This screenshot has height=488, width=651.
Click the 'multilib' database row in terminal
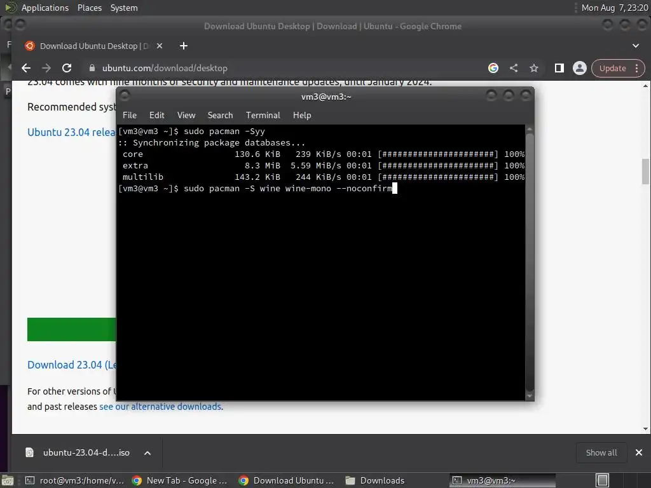pyautogui.click(x=324, y=177)
